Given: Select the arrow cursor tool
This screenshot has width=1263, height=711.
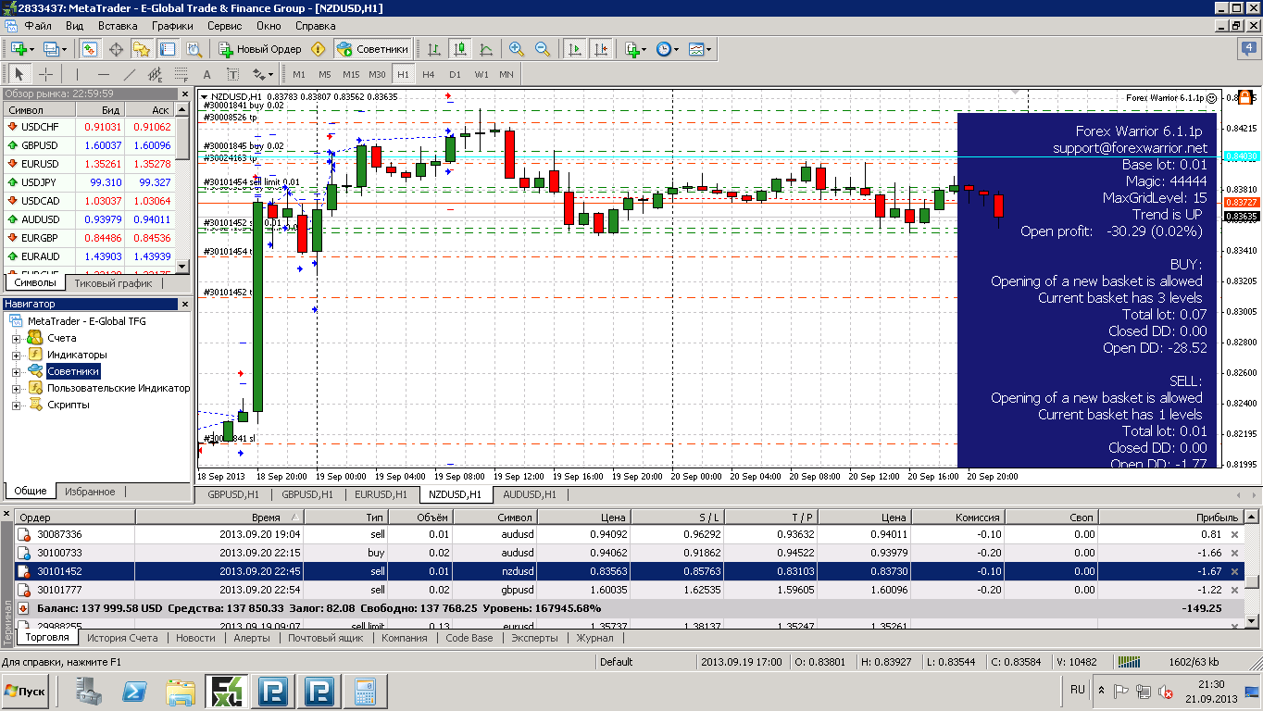Looking at the screenshot, I should pos(19,74).
